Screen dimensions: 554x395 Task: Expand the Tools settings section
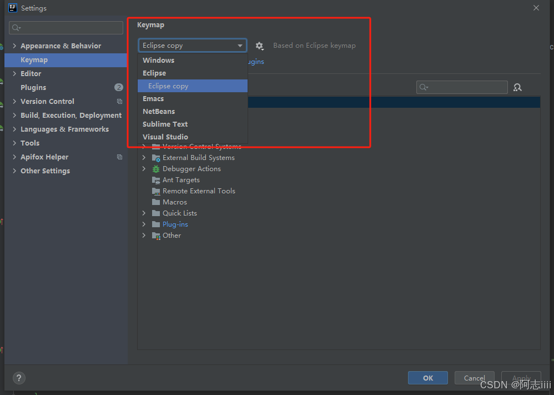[x=14, y=143]
